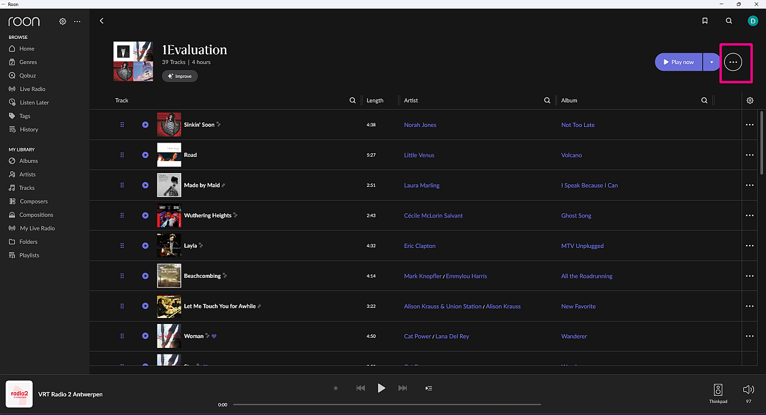Click the volume speaker icon
This screenshot has height=415, width=766.
coord(748,389)
